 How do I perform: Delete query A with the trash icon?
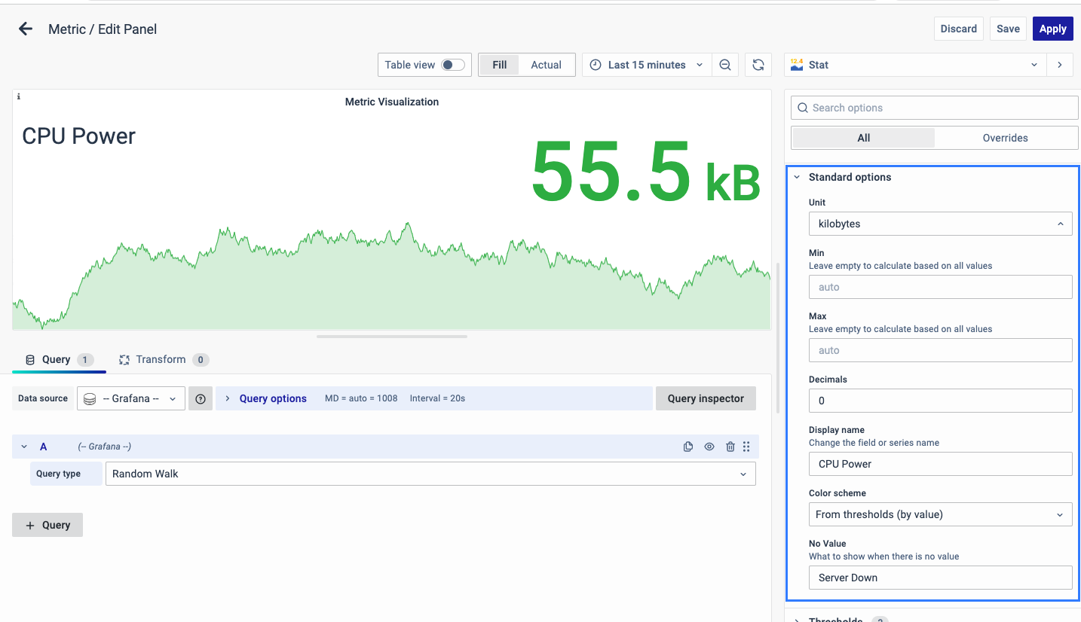730,447
